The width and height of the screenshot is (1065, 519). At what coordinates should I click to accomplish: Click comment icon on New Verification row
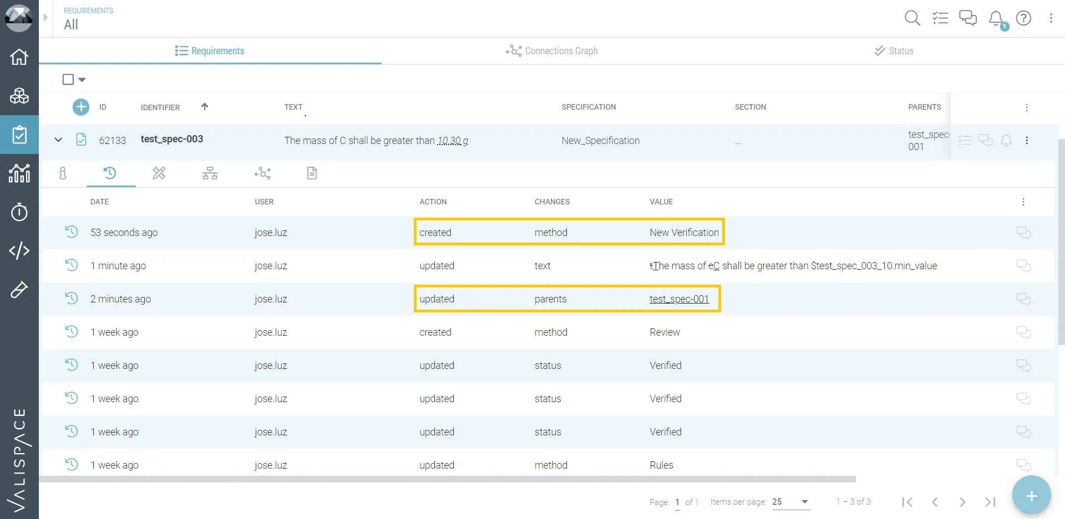click(x=1023, y=233)
